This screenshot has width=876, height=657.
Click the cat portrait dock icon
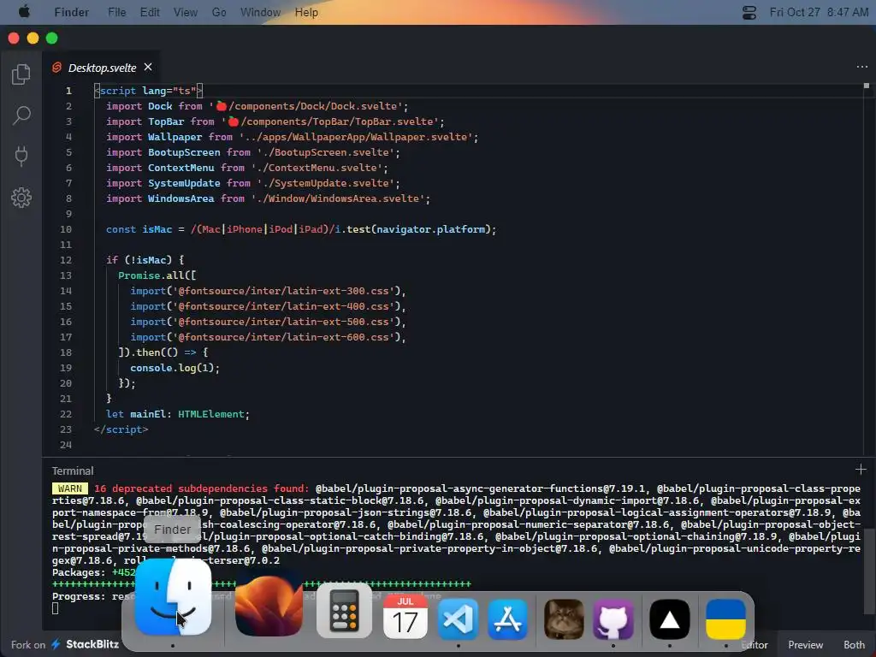(x=564, y=619)
